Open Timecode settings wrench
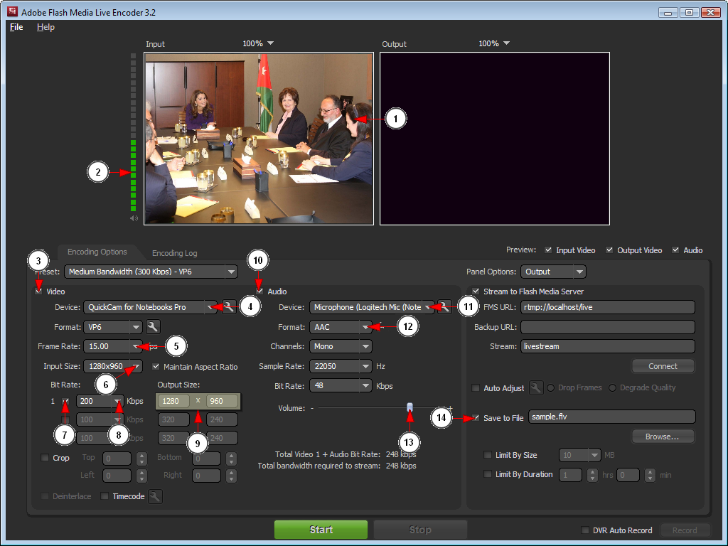 pyautogui.click(x=155, y=496)
